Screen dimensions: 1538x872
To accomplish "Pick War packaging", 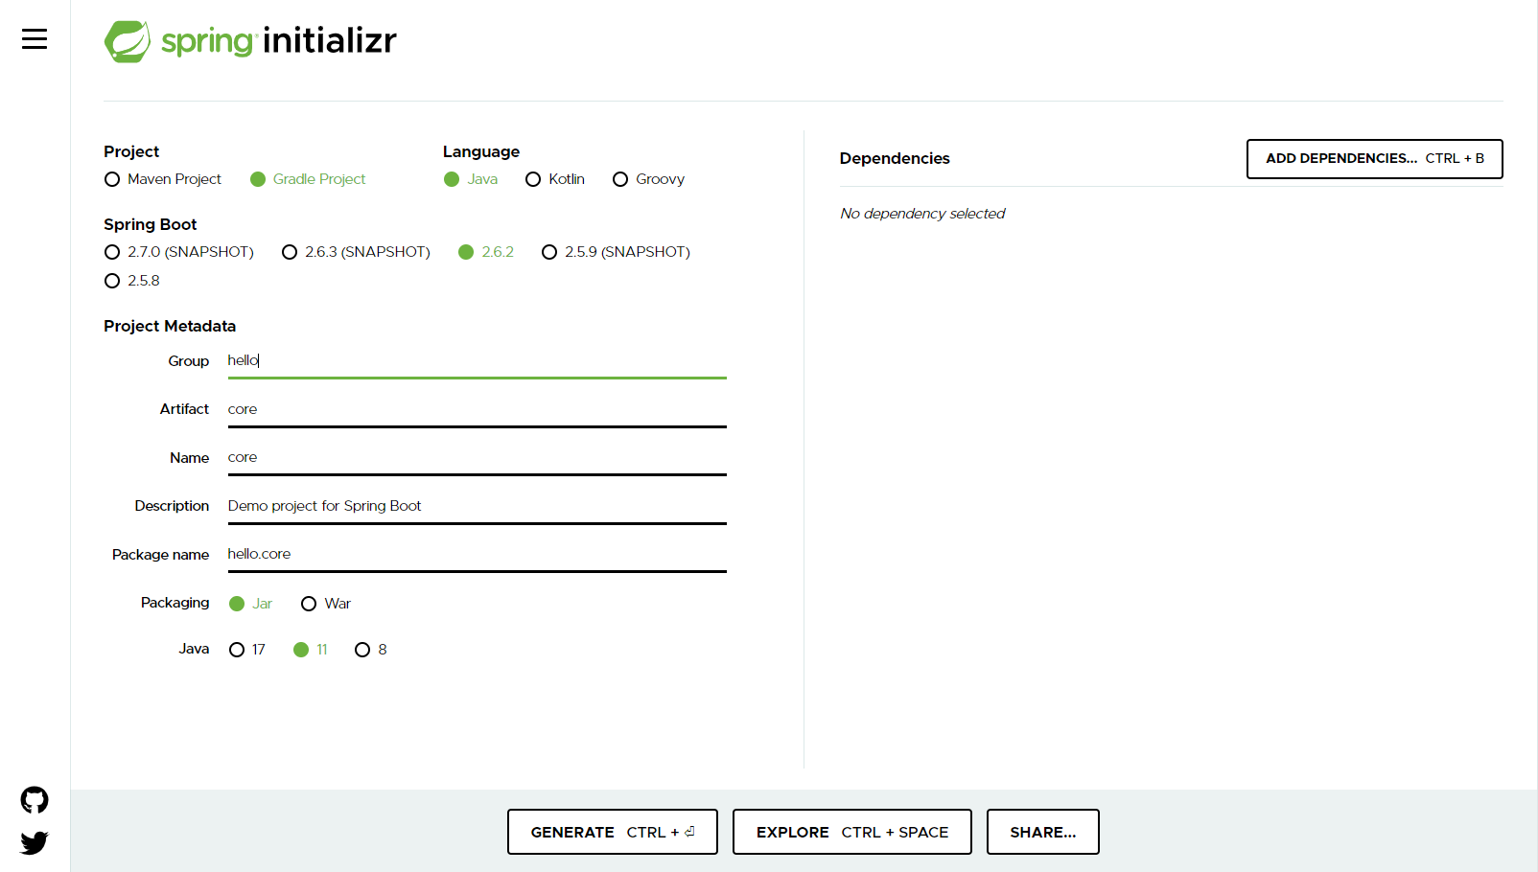I will pyautogui.click(x=326, y=604).
